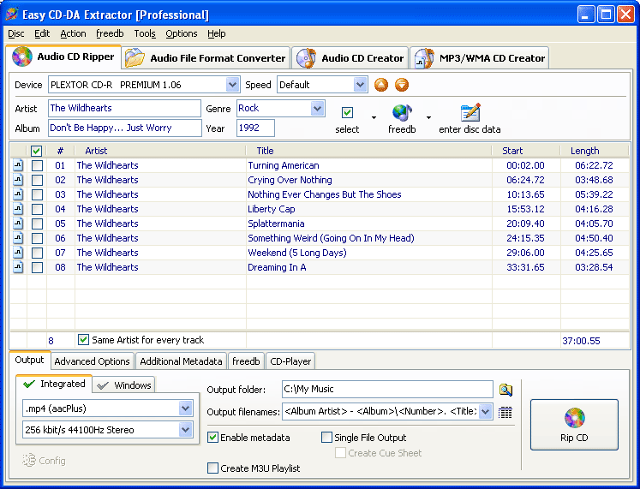This screenshot has width=640, height=489.
Task: Click the music note icon for track 01
Action: point(18,165)
